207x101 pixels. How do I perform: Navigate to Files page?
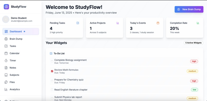21,82
